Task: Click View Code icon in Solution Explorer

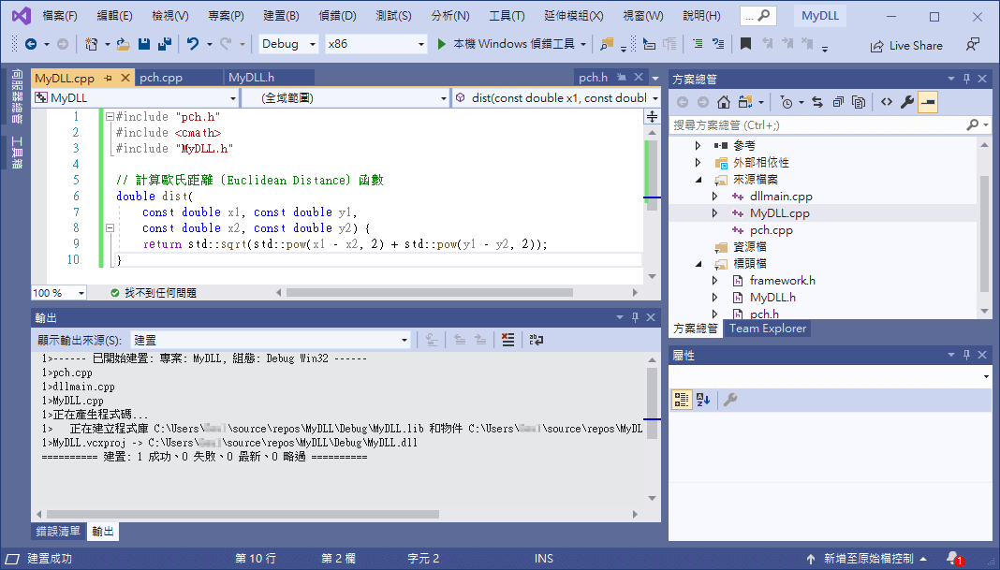Action: coord(887,102)
